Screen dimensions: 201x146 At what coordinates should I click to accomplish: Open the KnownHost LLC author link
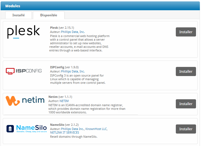(x=96, y=129)
